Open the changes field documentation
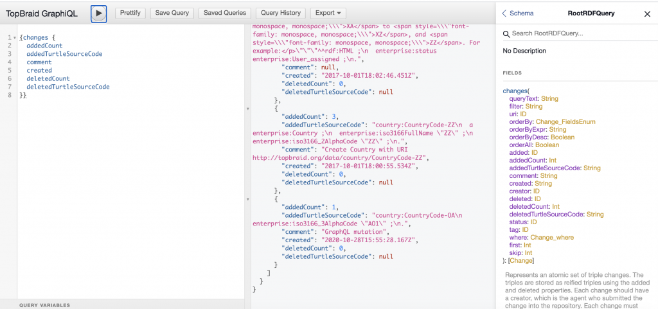This screenshot has height=309, width=658. (x=515, y=91)
